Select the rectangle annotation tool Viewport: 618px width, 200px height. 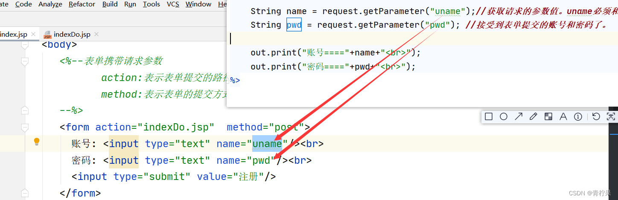[489, 116]
